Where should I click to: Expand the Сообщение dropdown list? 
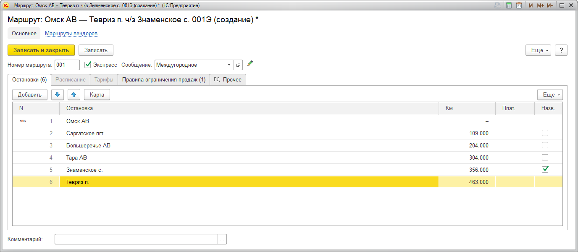click(x=229, y=65)
